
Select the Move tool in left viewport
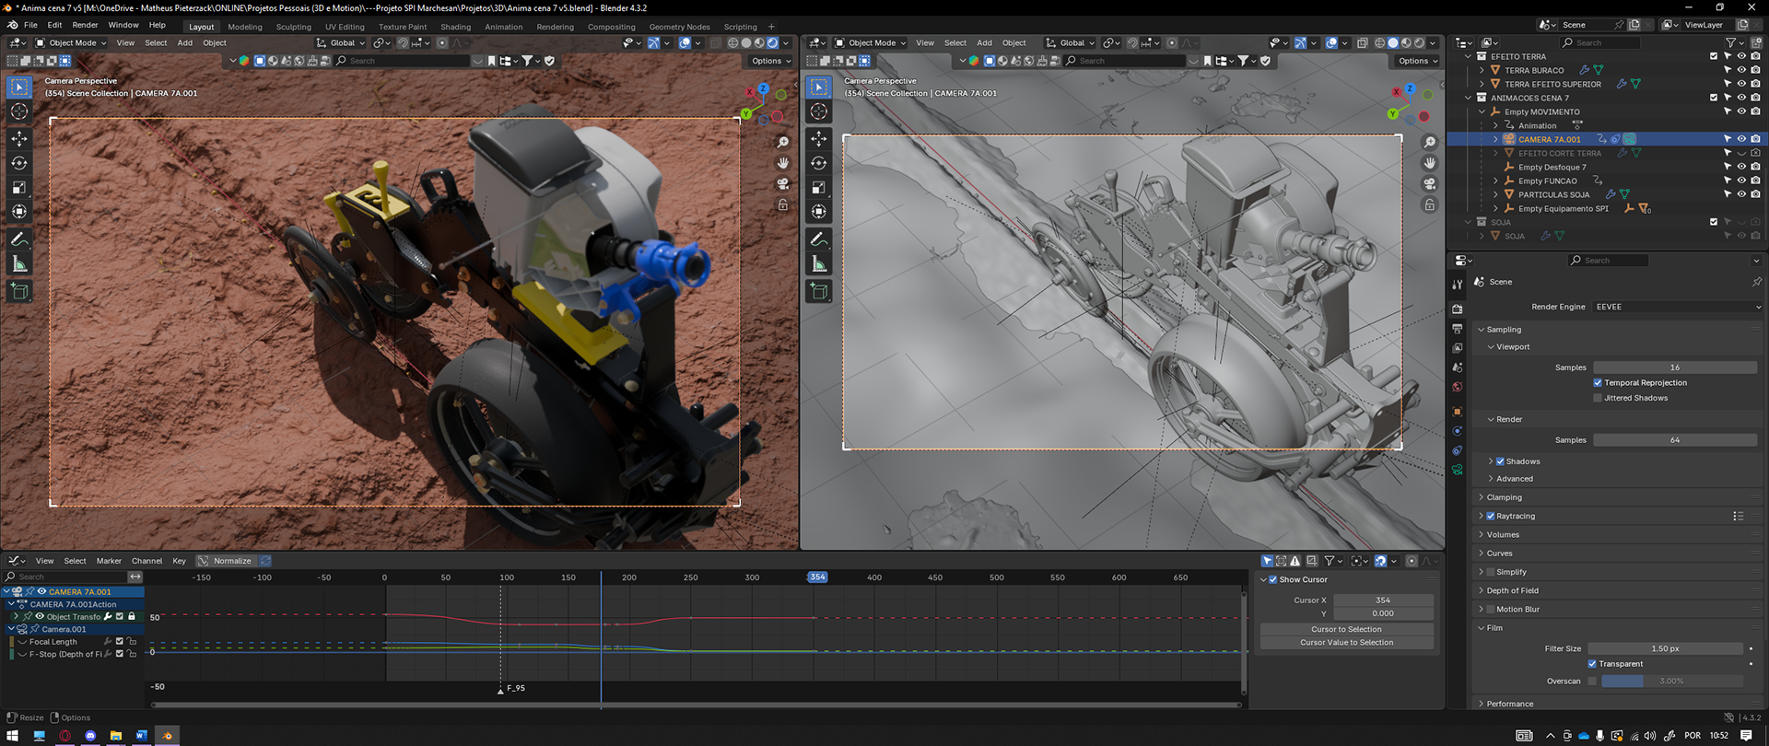[19, 138]
